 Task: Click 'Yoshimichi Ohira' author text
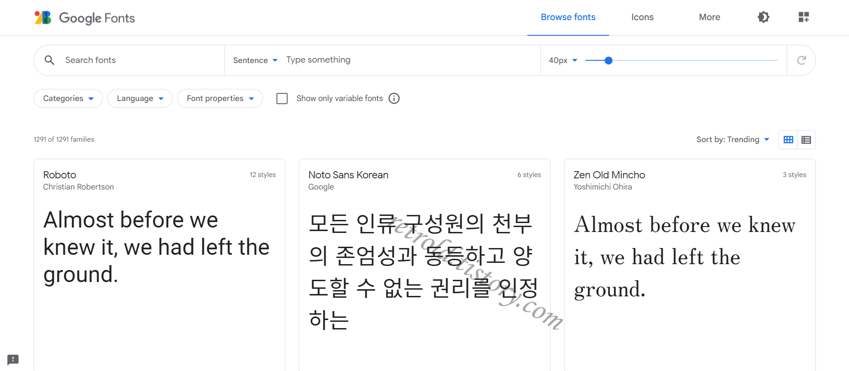point(603,187)
